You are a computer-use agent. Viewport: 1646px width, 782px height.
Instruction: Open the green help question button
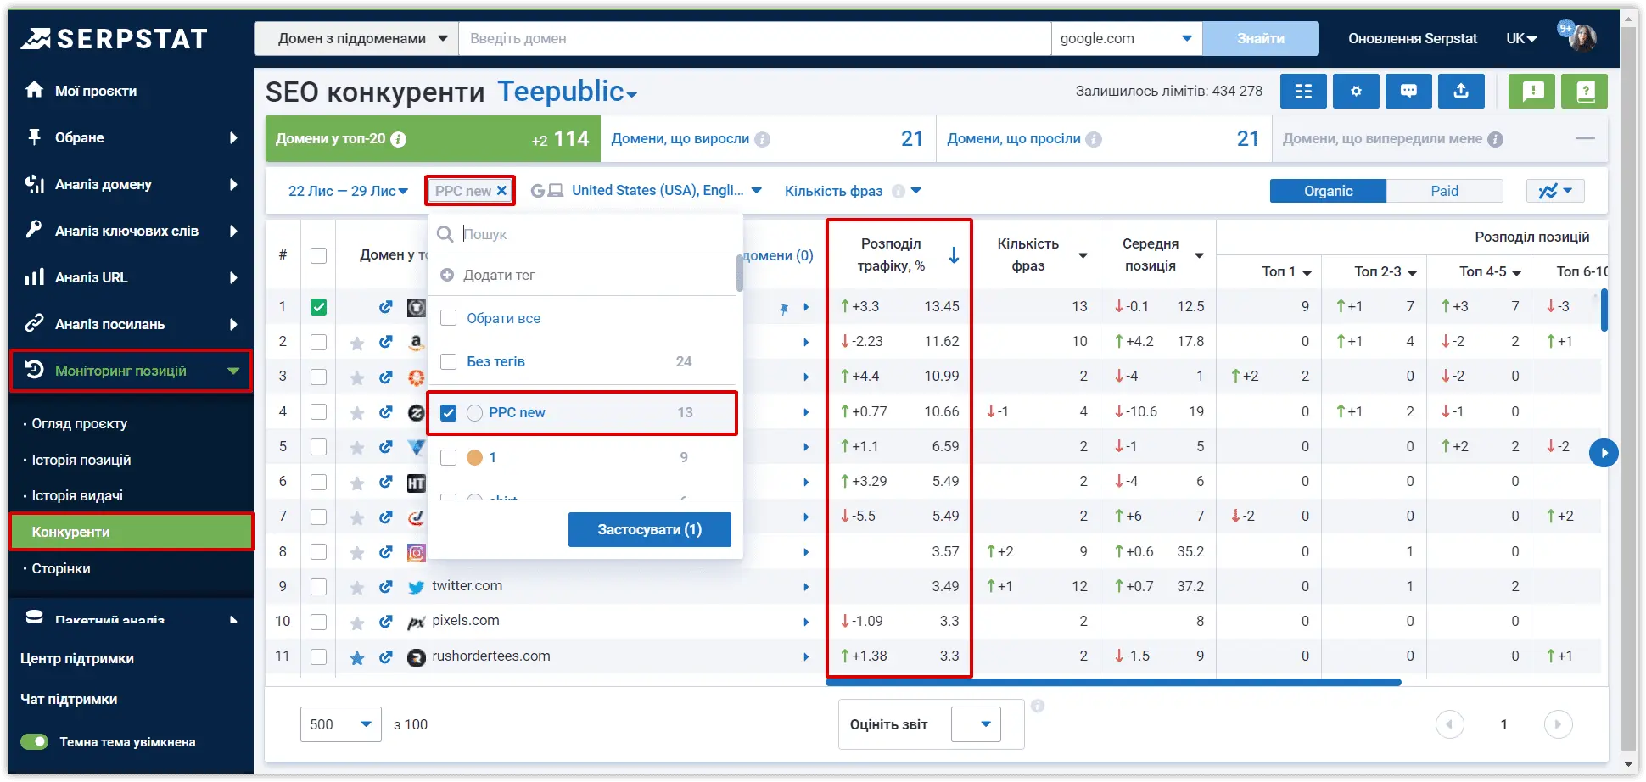pos(1585,91)
